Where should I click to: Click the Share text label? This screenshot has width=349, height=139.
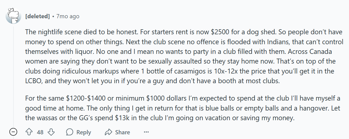coord(122,132)
